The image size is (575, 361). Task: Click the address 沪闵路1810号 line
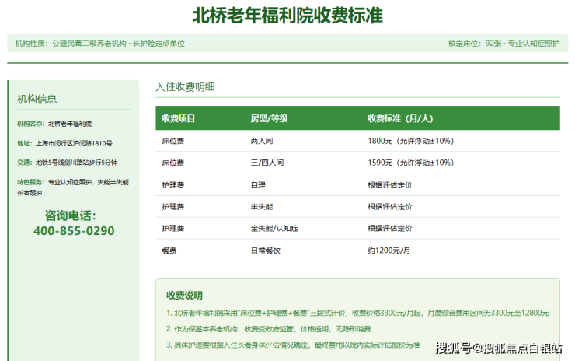click(64, 143)
